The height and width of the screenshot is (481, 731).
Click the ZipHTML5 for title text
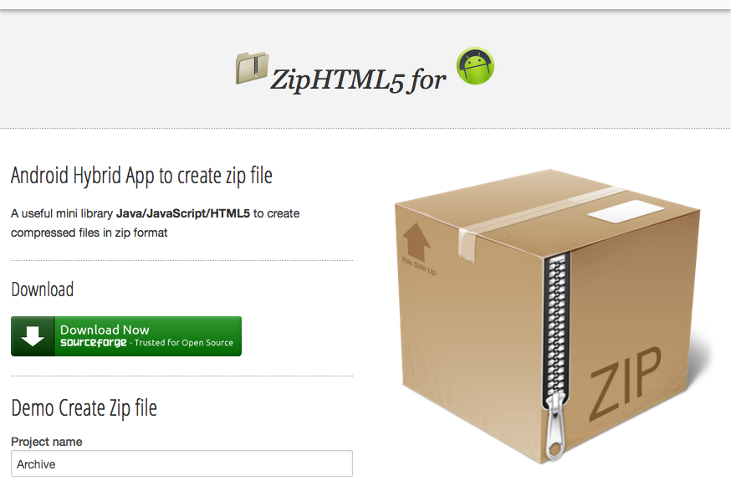pyautogui.click(x=358, y=79)
